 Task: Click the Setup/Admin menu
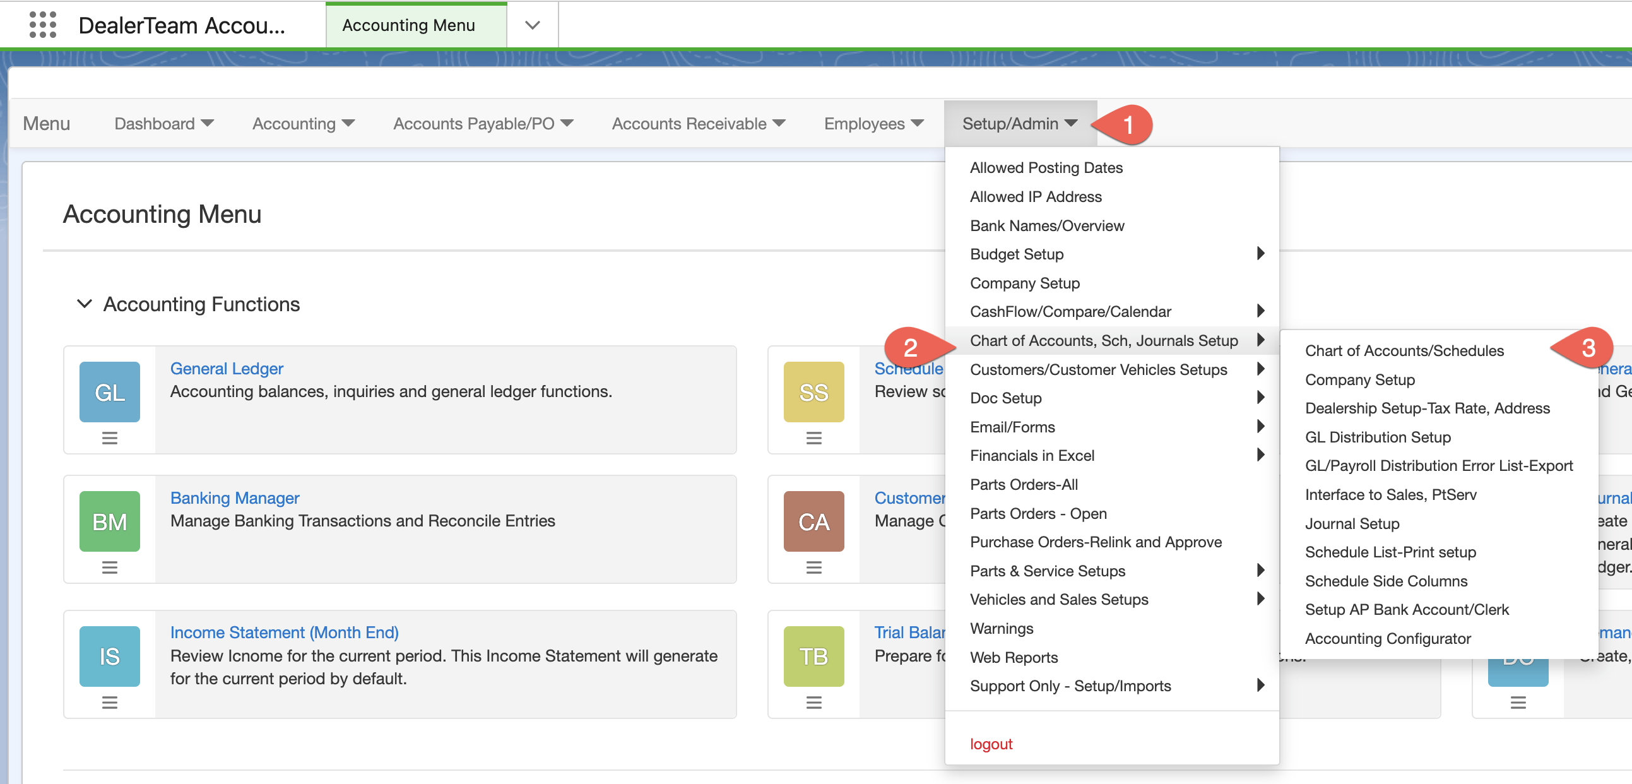pyautogui.click(x=1019, y=124)
